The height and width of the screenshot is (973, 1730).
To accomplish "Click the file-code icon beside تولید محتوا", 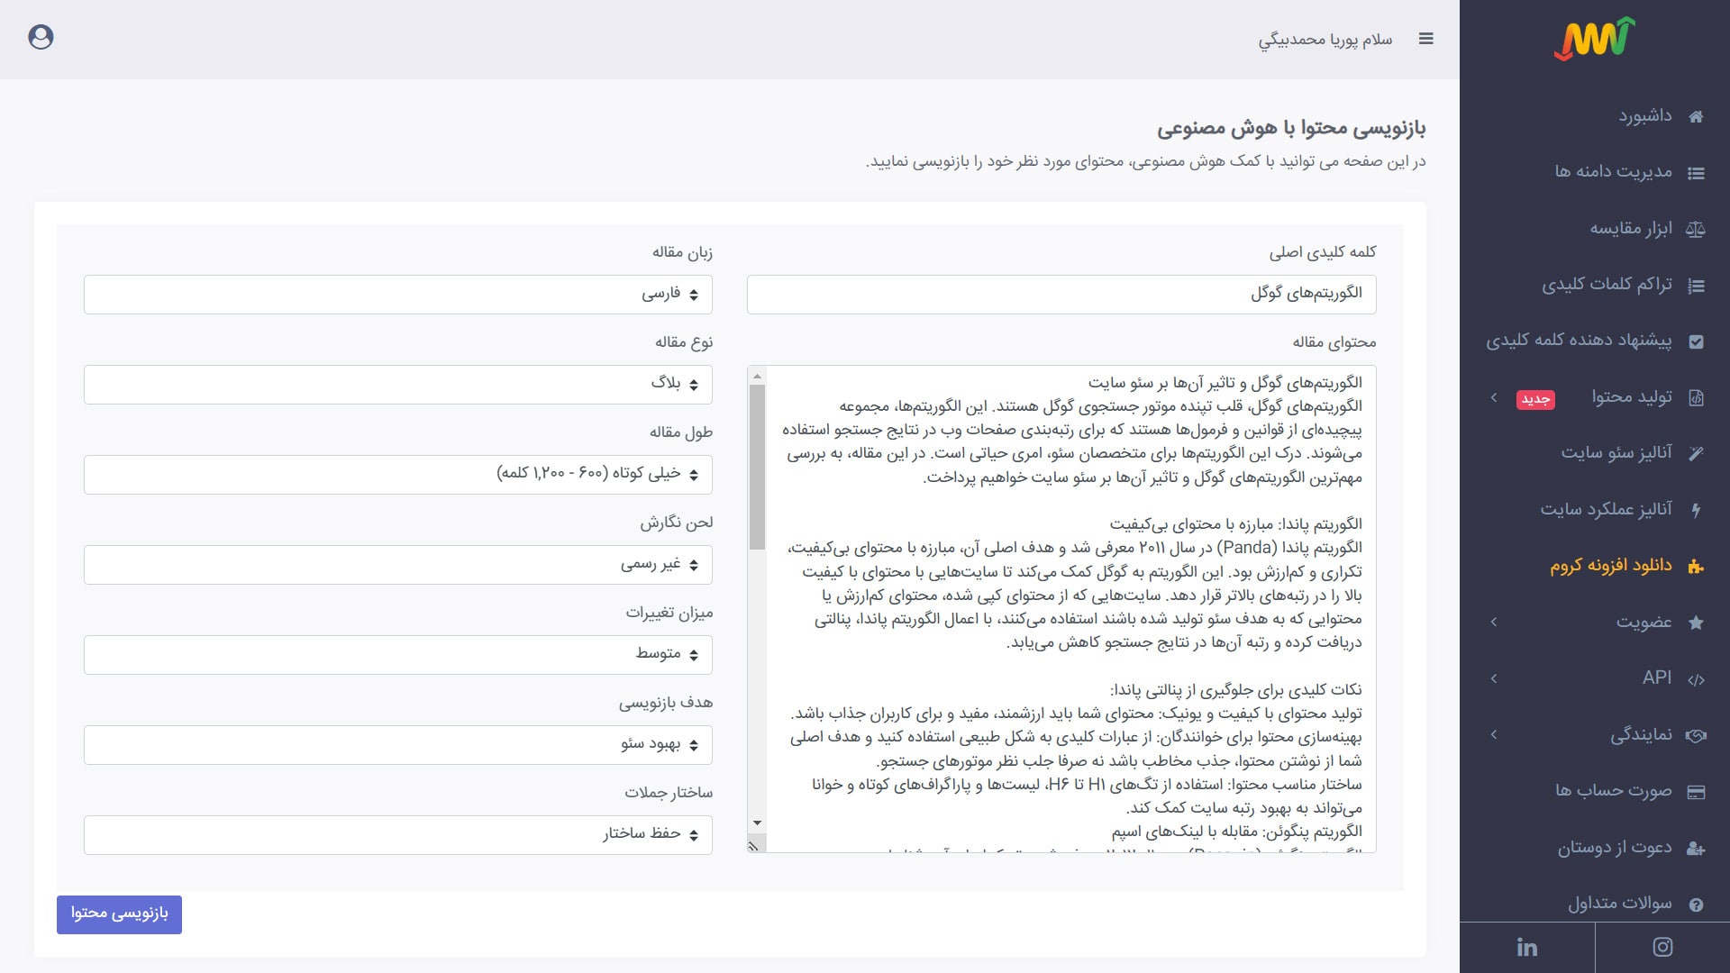I will click(x=1696, y=397).
